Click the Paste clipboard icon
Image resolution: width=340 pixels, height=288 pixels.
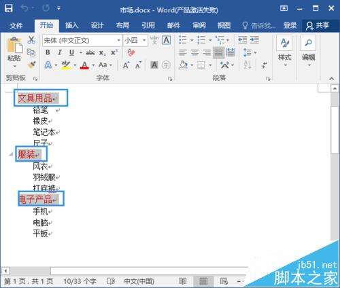pos(14,45)
